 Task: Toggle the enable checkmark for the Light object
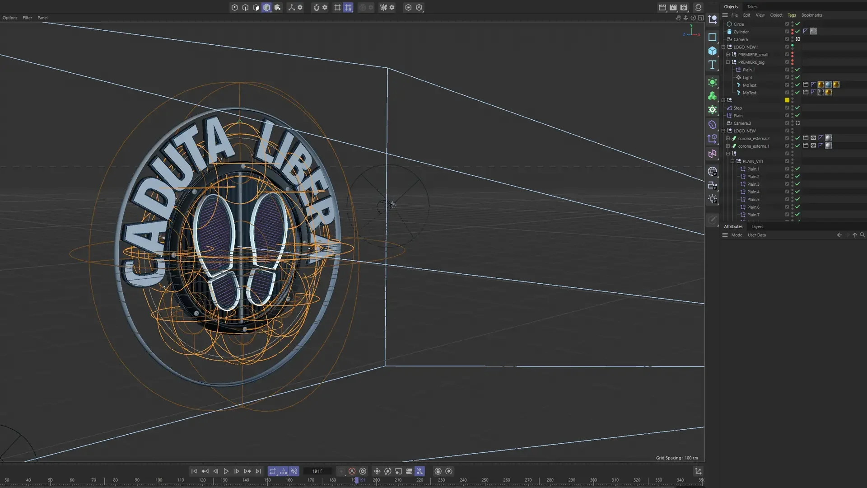797,77
